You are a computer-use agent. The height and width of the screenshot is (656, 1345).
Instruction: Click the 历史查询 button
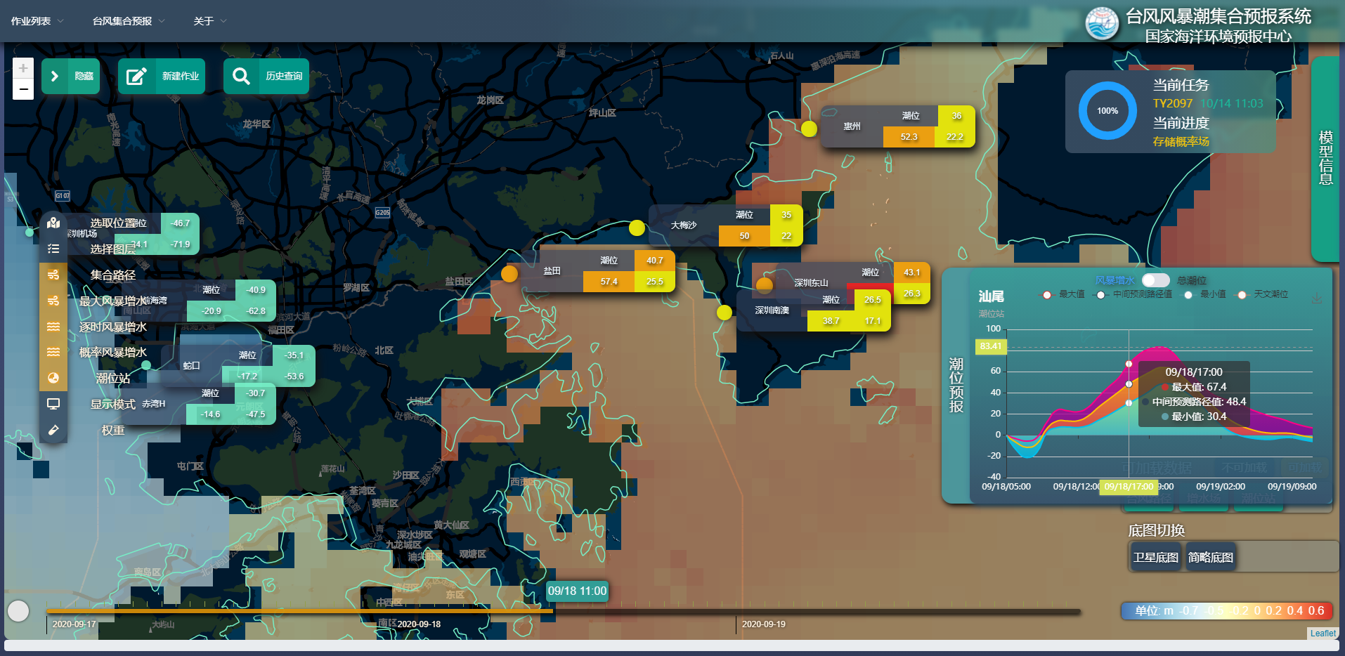(266, 76)
